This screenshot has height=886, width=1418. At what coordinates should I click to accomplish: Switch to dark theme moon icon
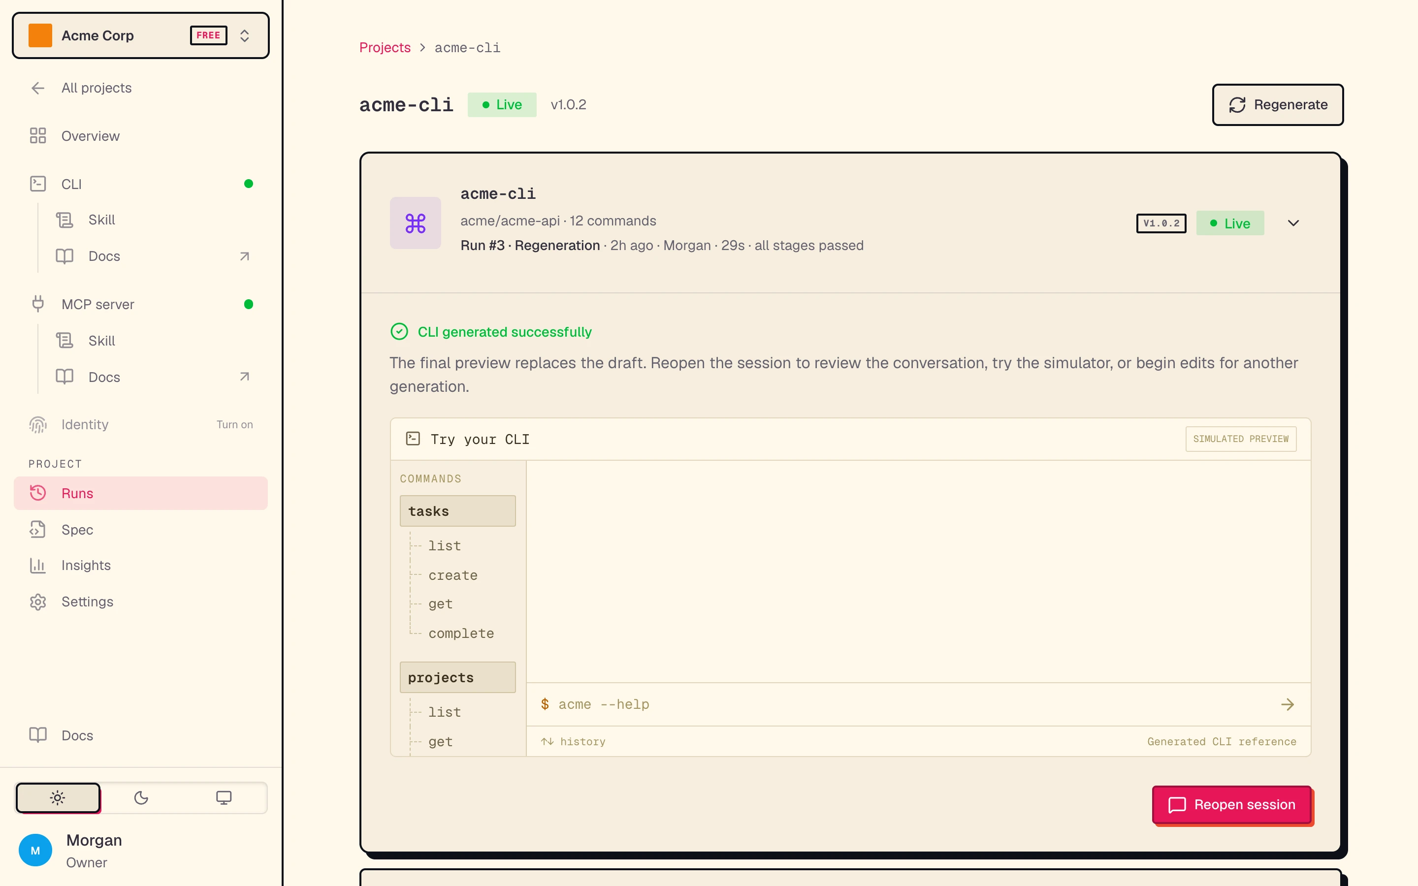(141, 797)
